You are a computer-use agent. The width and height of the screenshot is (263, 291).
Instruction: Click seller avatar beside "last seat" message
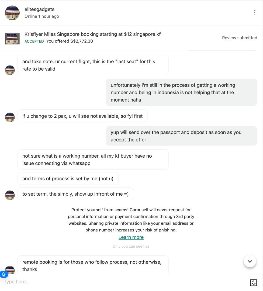[x=10, y=70]
